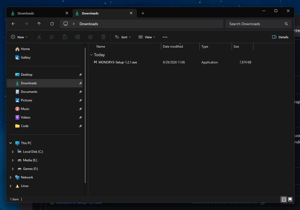300x210 pixels.
Task: Open the View dropdown
Action: pyautogui.click(x=147, y=37)
